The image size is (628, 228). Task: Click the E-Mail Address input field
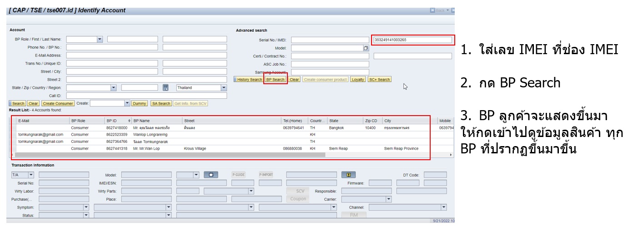[146, 56]
